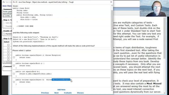
Task: Select the int equals(Book b) option
Action: click(14, 74)
